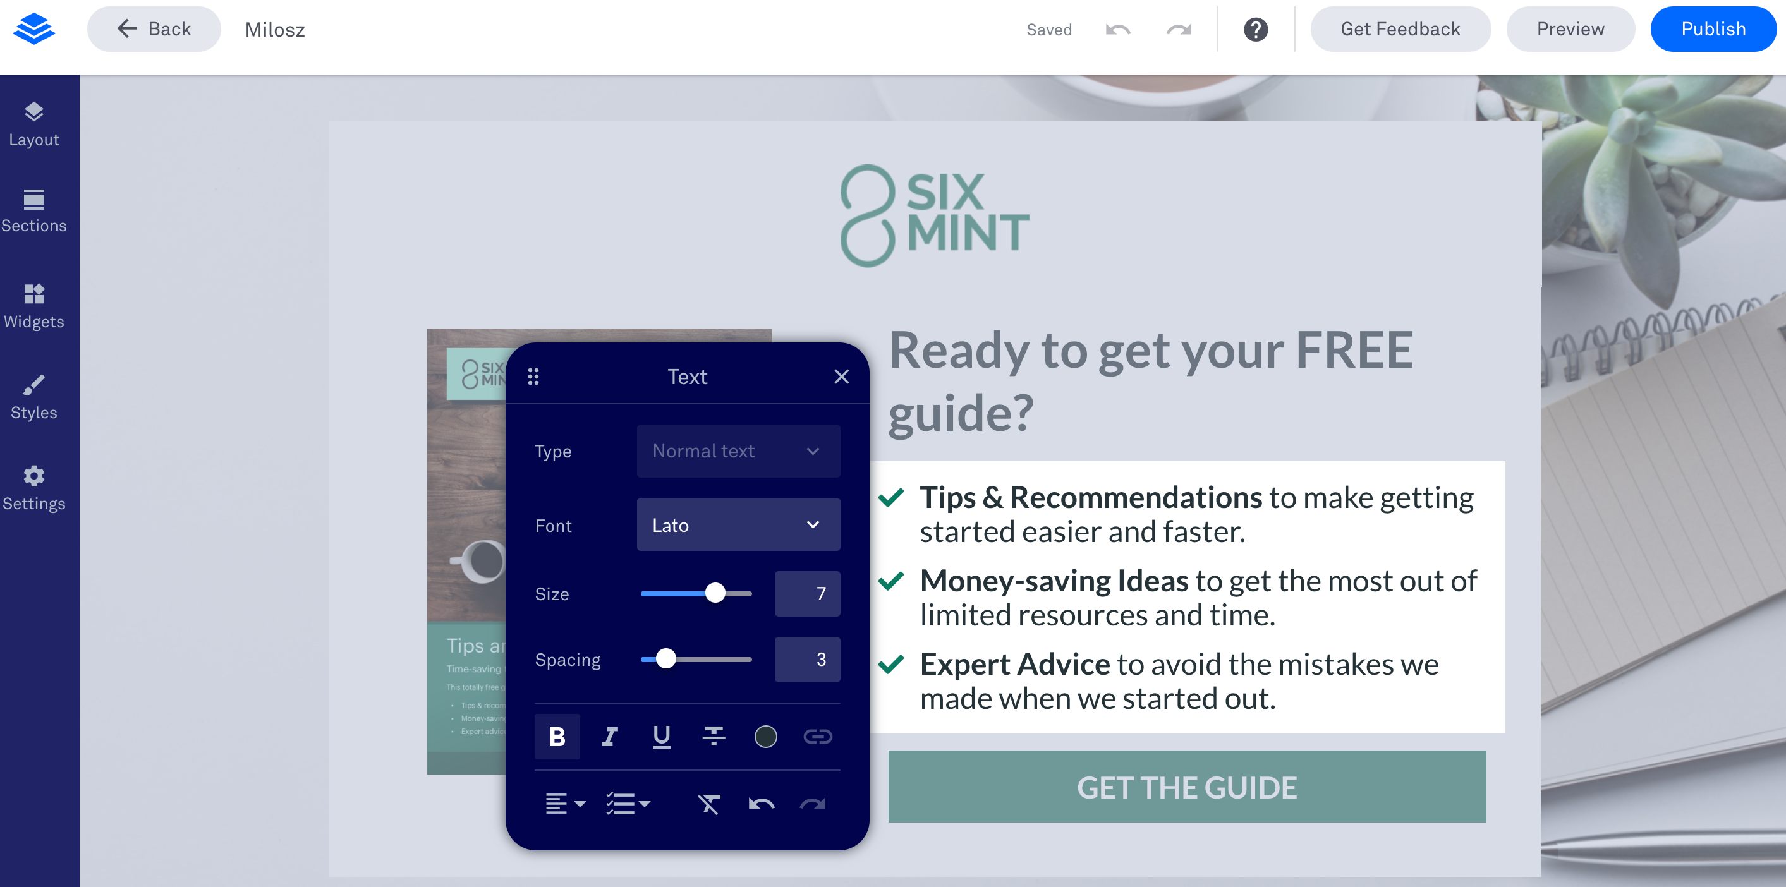The height and width of the screenshot is (887, 1786).
Task: Click the Get Feedback button
Action: click(x=1400, y=30)
